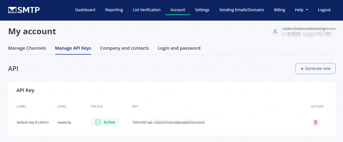Open List Verification section
The width and height of the screenshot is (343, 142).
[x=146, y=10]
